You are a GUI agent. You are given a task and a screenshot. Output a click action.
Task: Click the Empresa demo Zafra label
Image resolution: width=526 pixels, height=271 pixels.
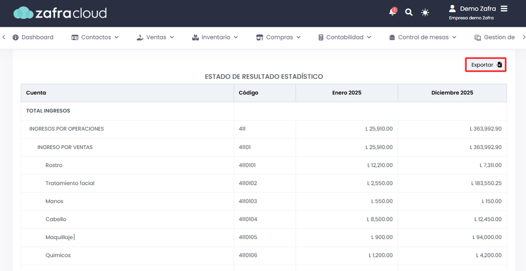point(471,18)
